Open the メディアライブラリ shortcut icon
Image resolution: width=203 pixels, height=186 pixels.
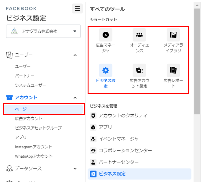pos(173,35)
